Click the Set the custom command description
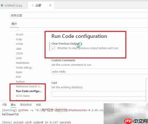Image resolution: width=148 pixels, height=124 pixels. (x=71, y=65)
